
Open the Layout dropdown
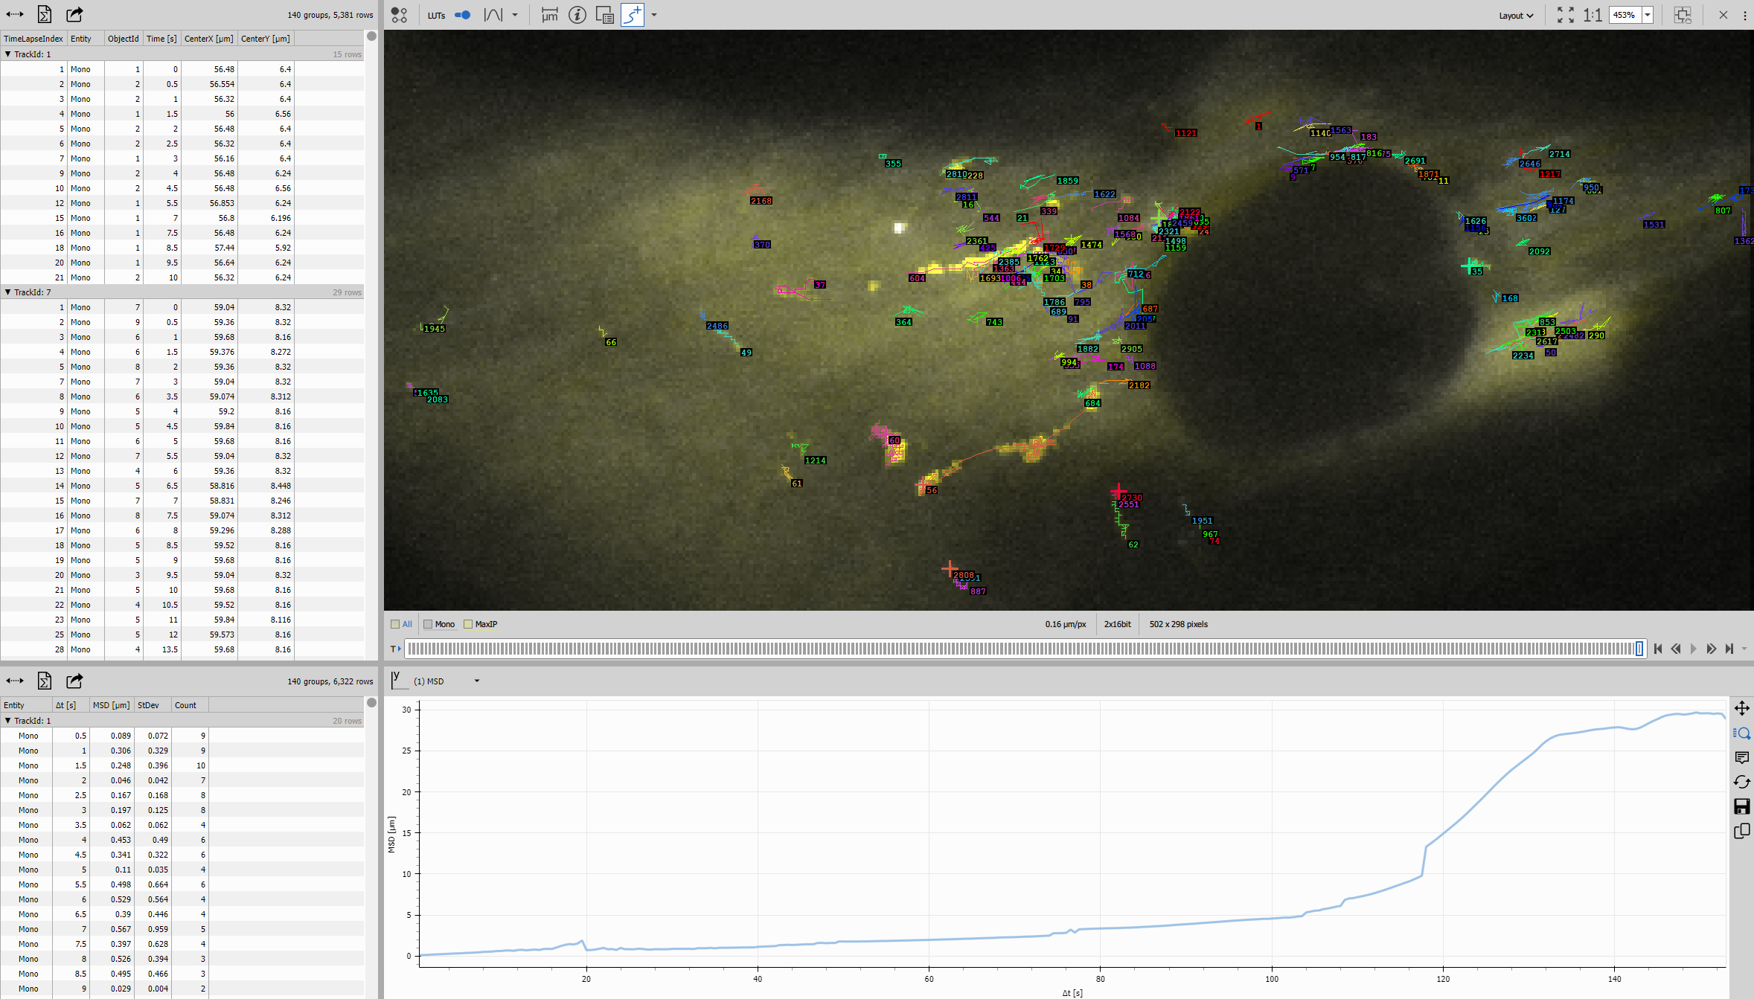click(x=1515, y=15)
